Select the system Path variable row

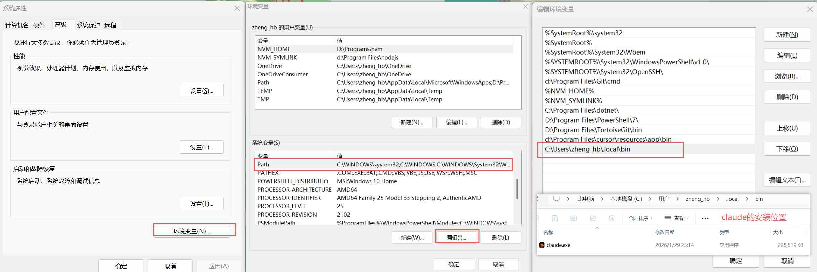(383, 165)
